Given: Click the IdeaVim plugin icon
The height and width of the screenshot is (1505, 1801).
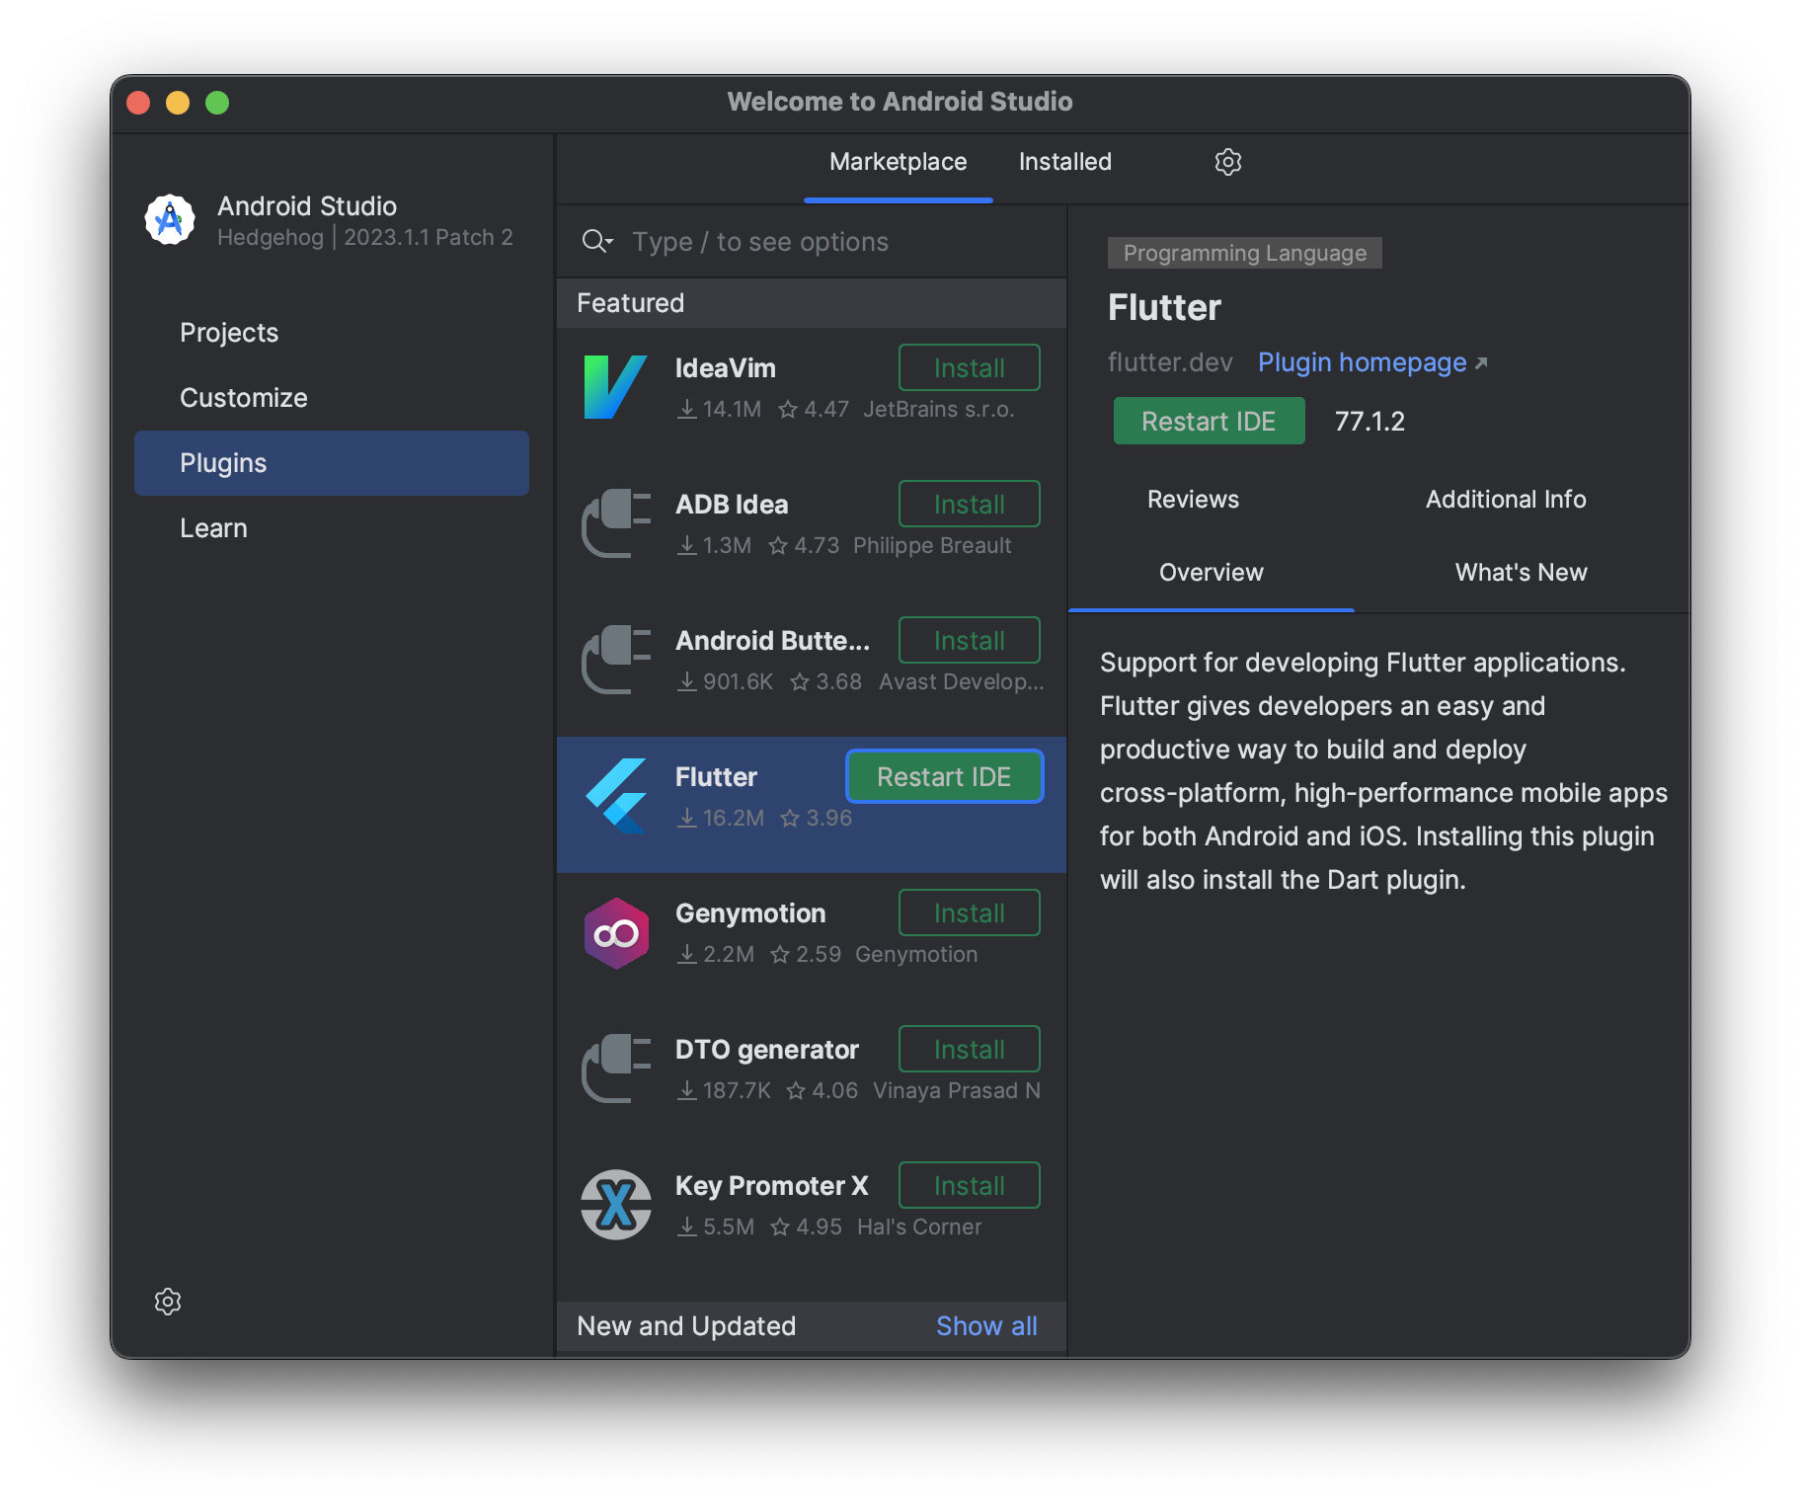Looking at the screenshot, I should point(615,387).
